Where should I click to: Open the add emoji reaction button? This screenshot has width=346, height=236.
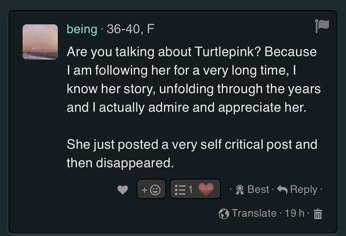pos(151,189)
